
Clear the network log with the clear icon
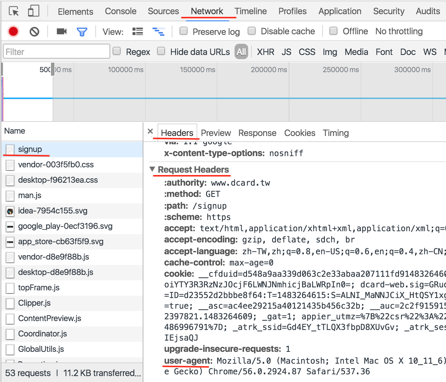tap(34, 31)
